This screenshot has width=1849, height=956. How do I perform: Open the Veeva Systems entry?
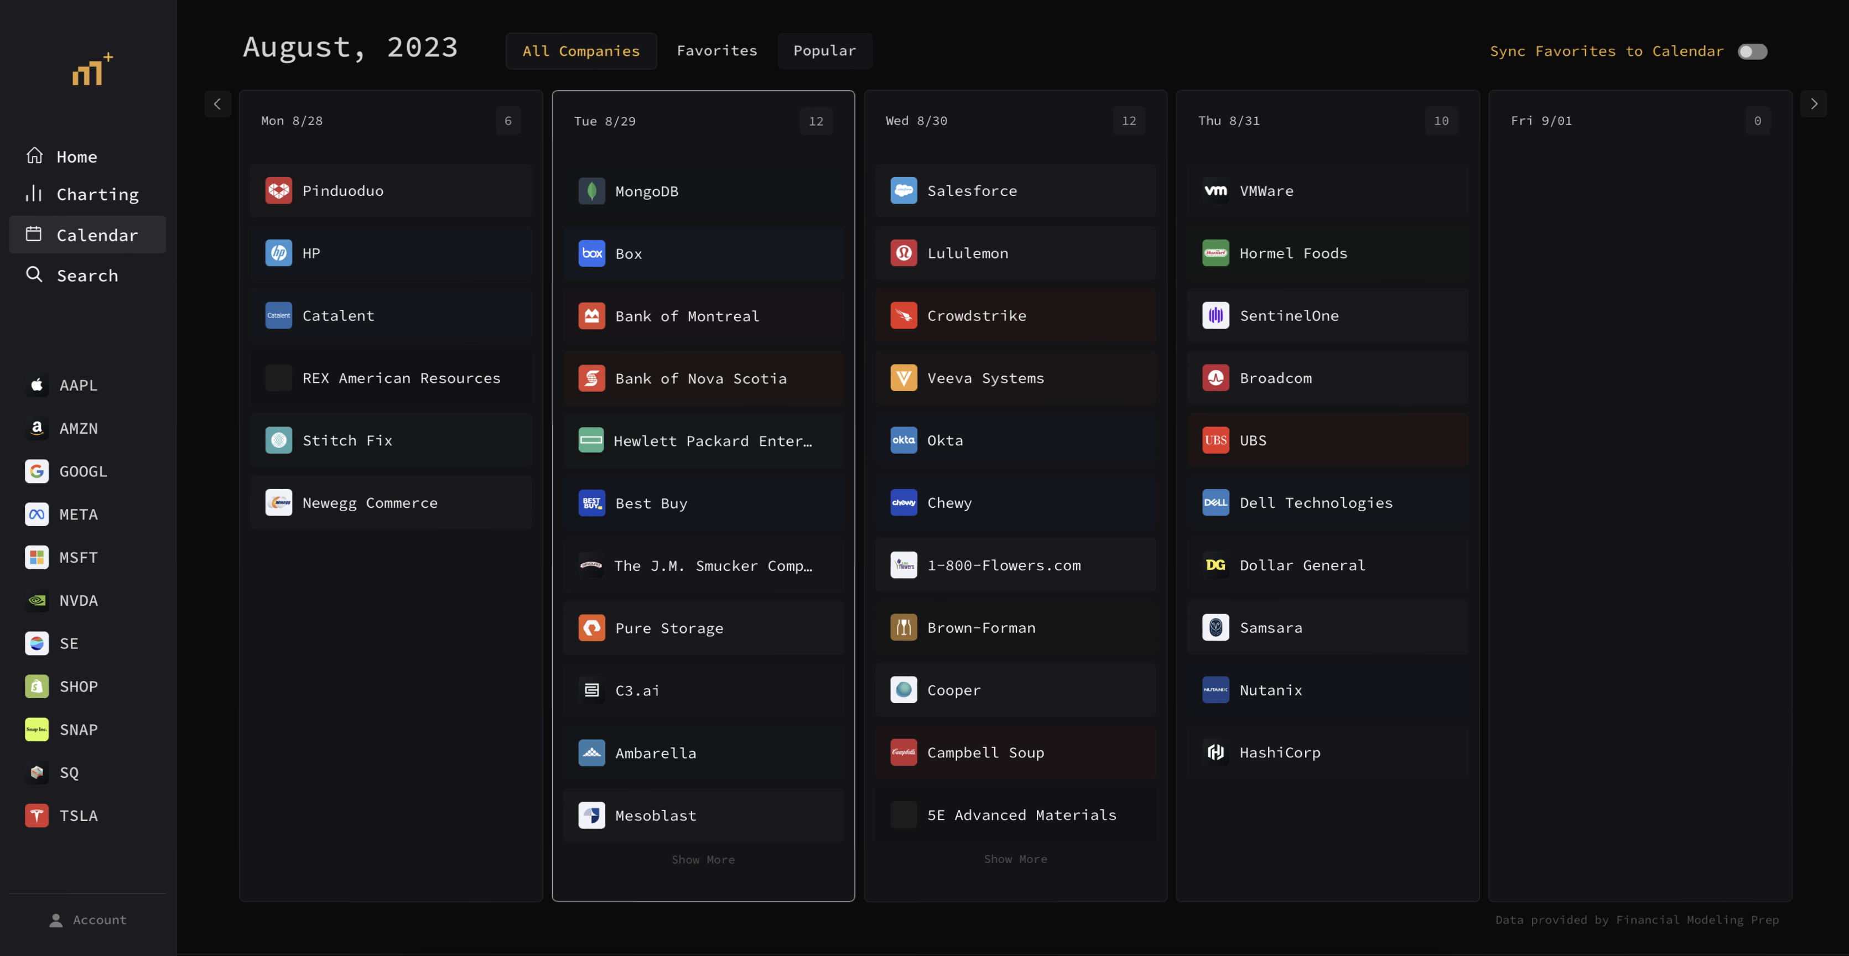[x=1015, y=378]
